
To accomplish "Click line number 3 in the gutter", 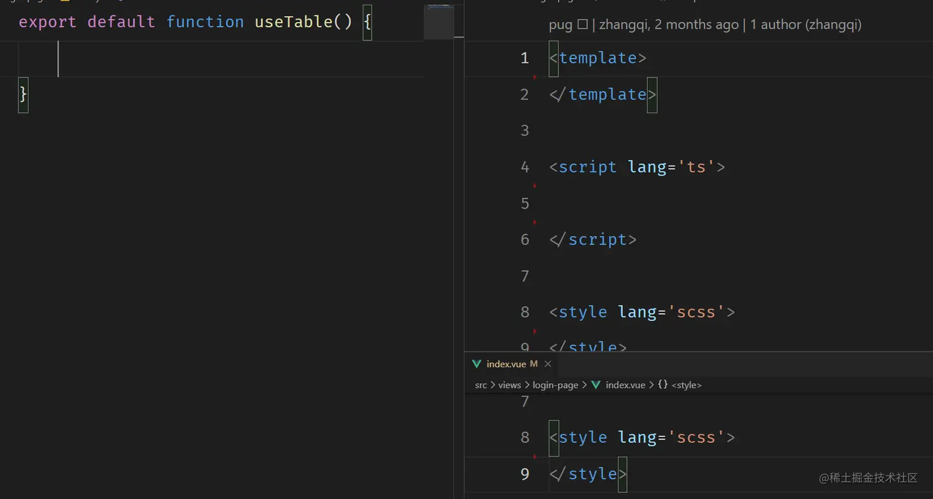I will pos(525,131).
